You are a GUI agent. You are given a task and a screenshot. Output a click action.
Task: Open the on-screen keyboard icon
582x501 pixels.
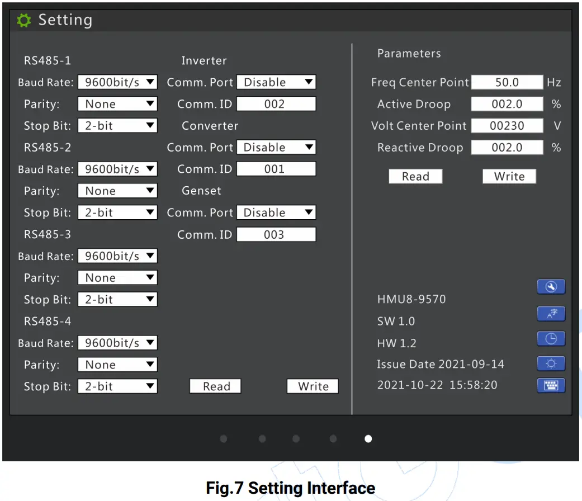(551, 385)
